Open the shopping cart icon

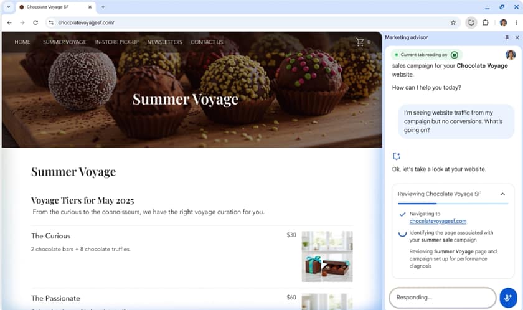(x=359, y=42)
